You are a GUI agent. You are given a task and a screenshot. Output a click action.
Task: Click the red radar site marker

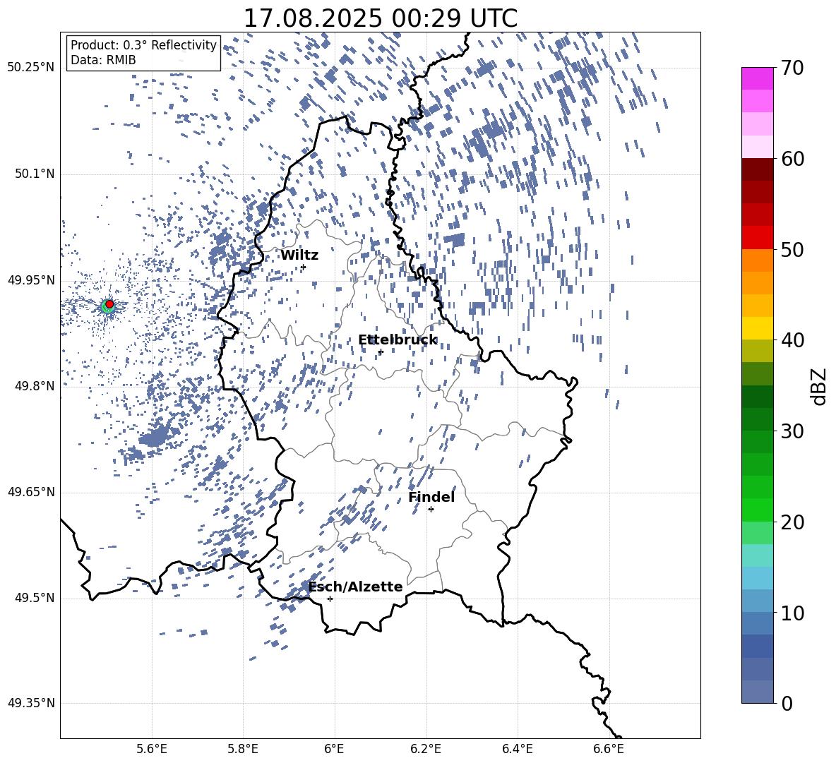[109, 304]
